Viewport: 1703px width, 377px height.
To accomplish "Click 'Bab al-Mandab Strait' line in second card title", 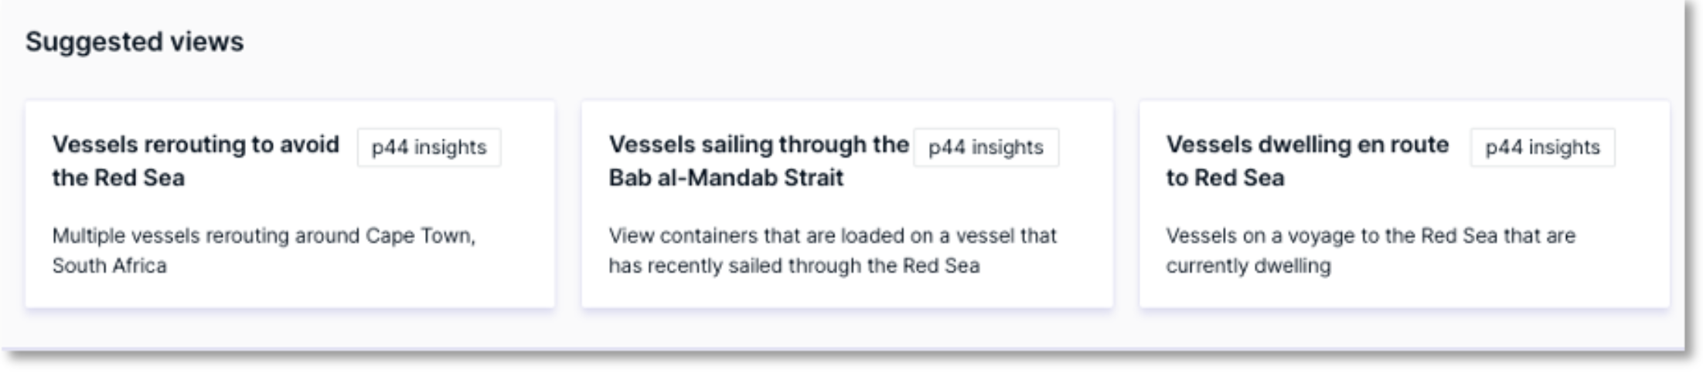I will [x=726, y=178].
